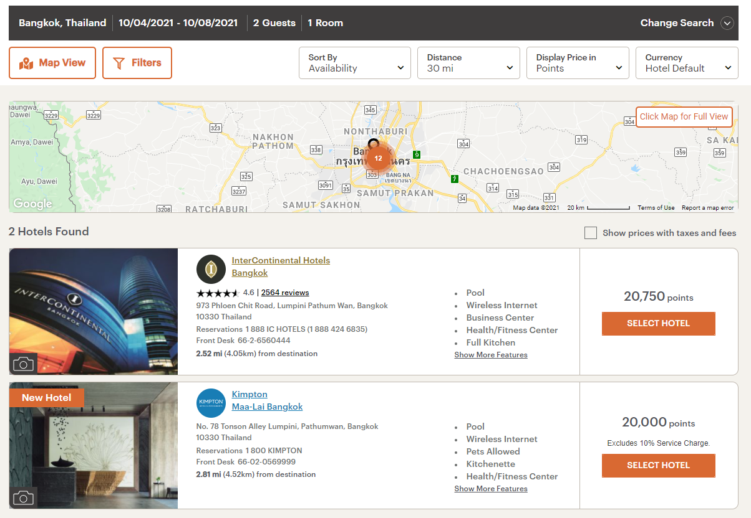Click the Kimpton brand logo badge

tap(211, 403)
